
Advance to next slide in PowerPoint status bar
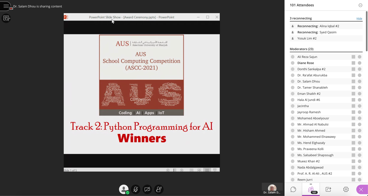182,170
